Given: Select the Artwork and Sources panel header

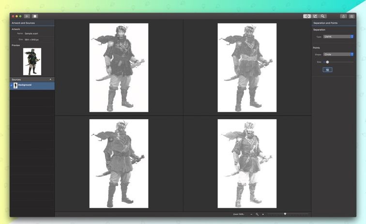Looking at the screenshot, I should pyautogui.click(x=23, y=23).
